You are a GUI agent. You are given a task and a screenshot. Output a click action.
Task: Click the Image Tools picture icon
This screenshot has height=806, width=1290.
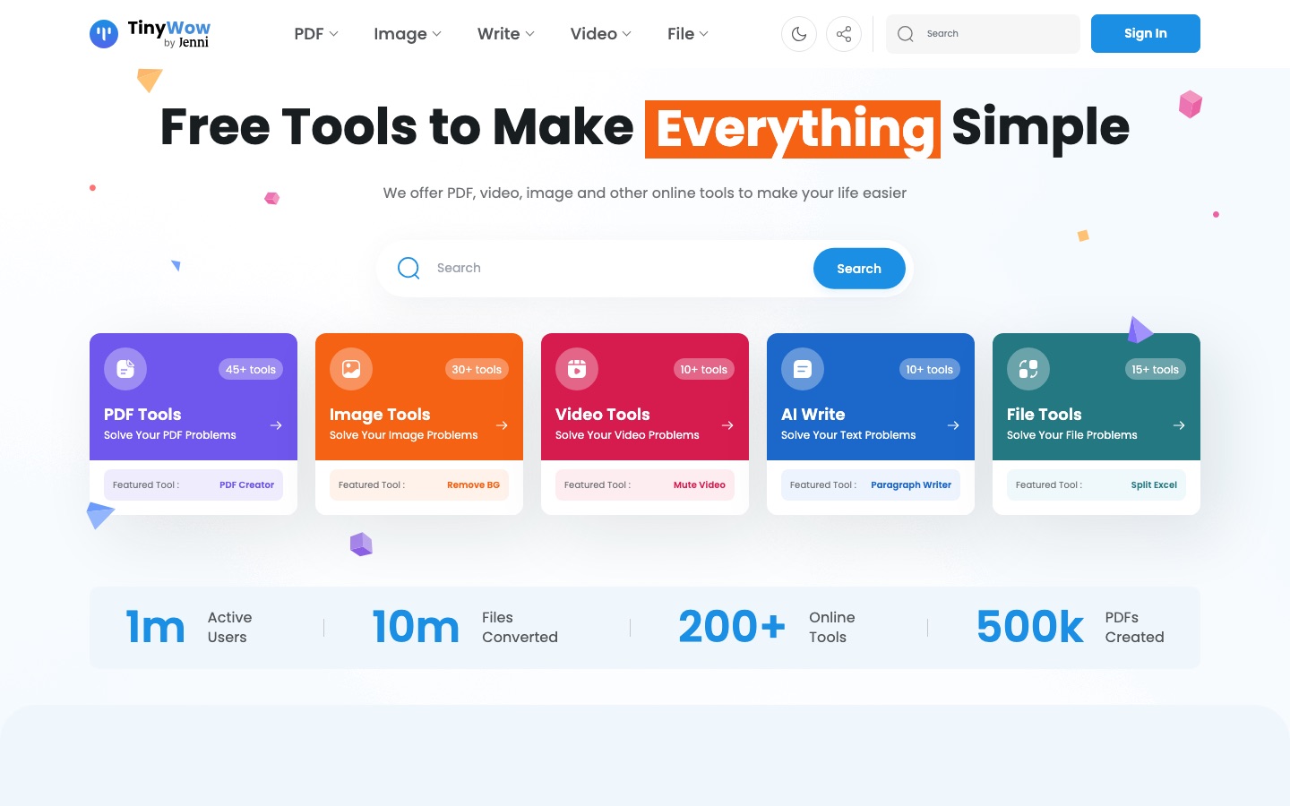click(x=351, y=369)
